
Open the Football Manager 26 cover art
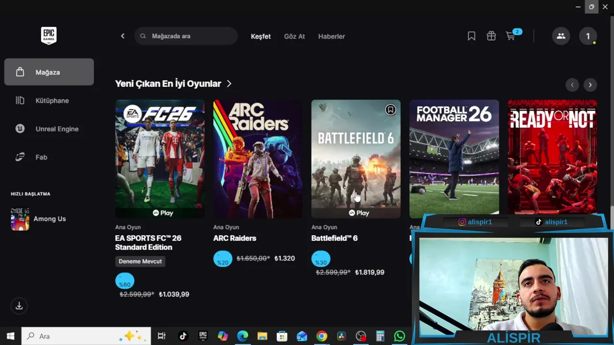point(454,158)
